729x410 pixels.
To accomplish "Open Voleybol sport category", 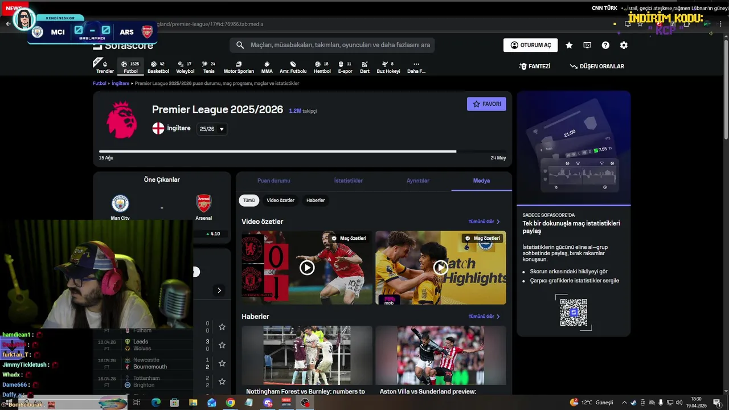I will [185, 67].
